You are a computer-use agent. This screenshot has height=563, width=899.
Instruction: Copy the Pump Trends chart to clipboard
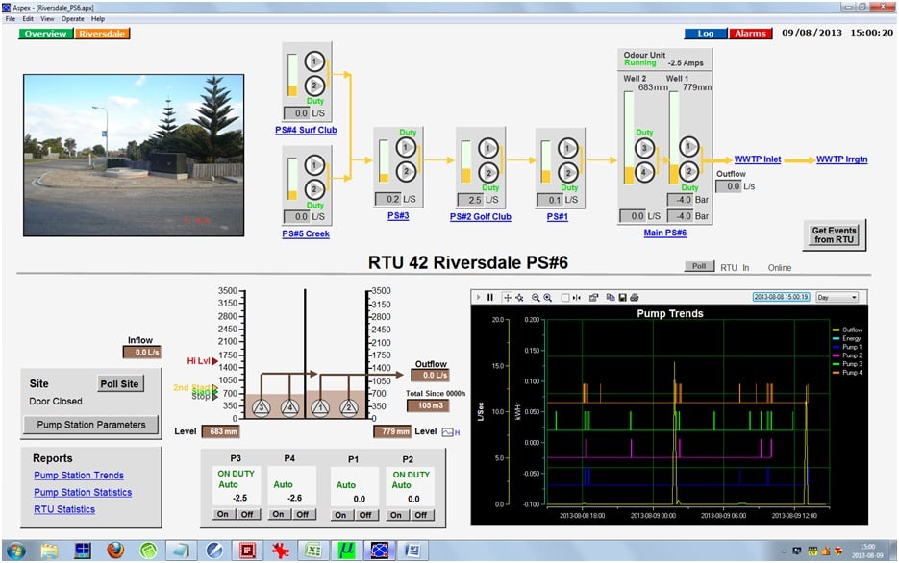[612, 297]
